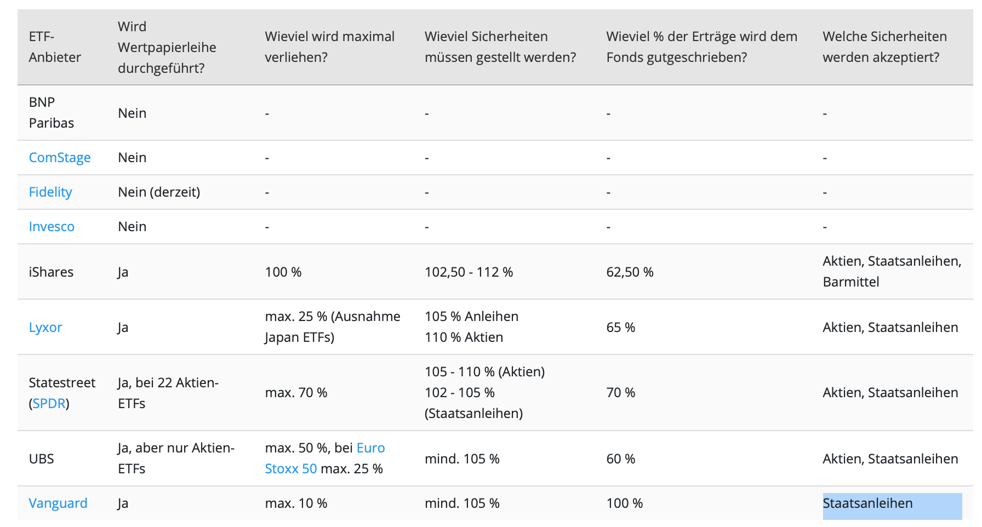This screenshot has height=527, width=982.
Task: Select the BNP Paribas cell
Action: coord(52,113)
